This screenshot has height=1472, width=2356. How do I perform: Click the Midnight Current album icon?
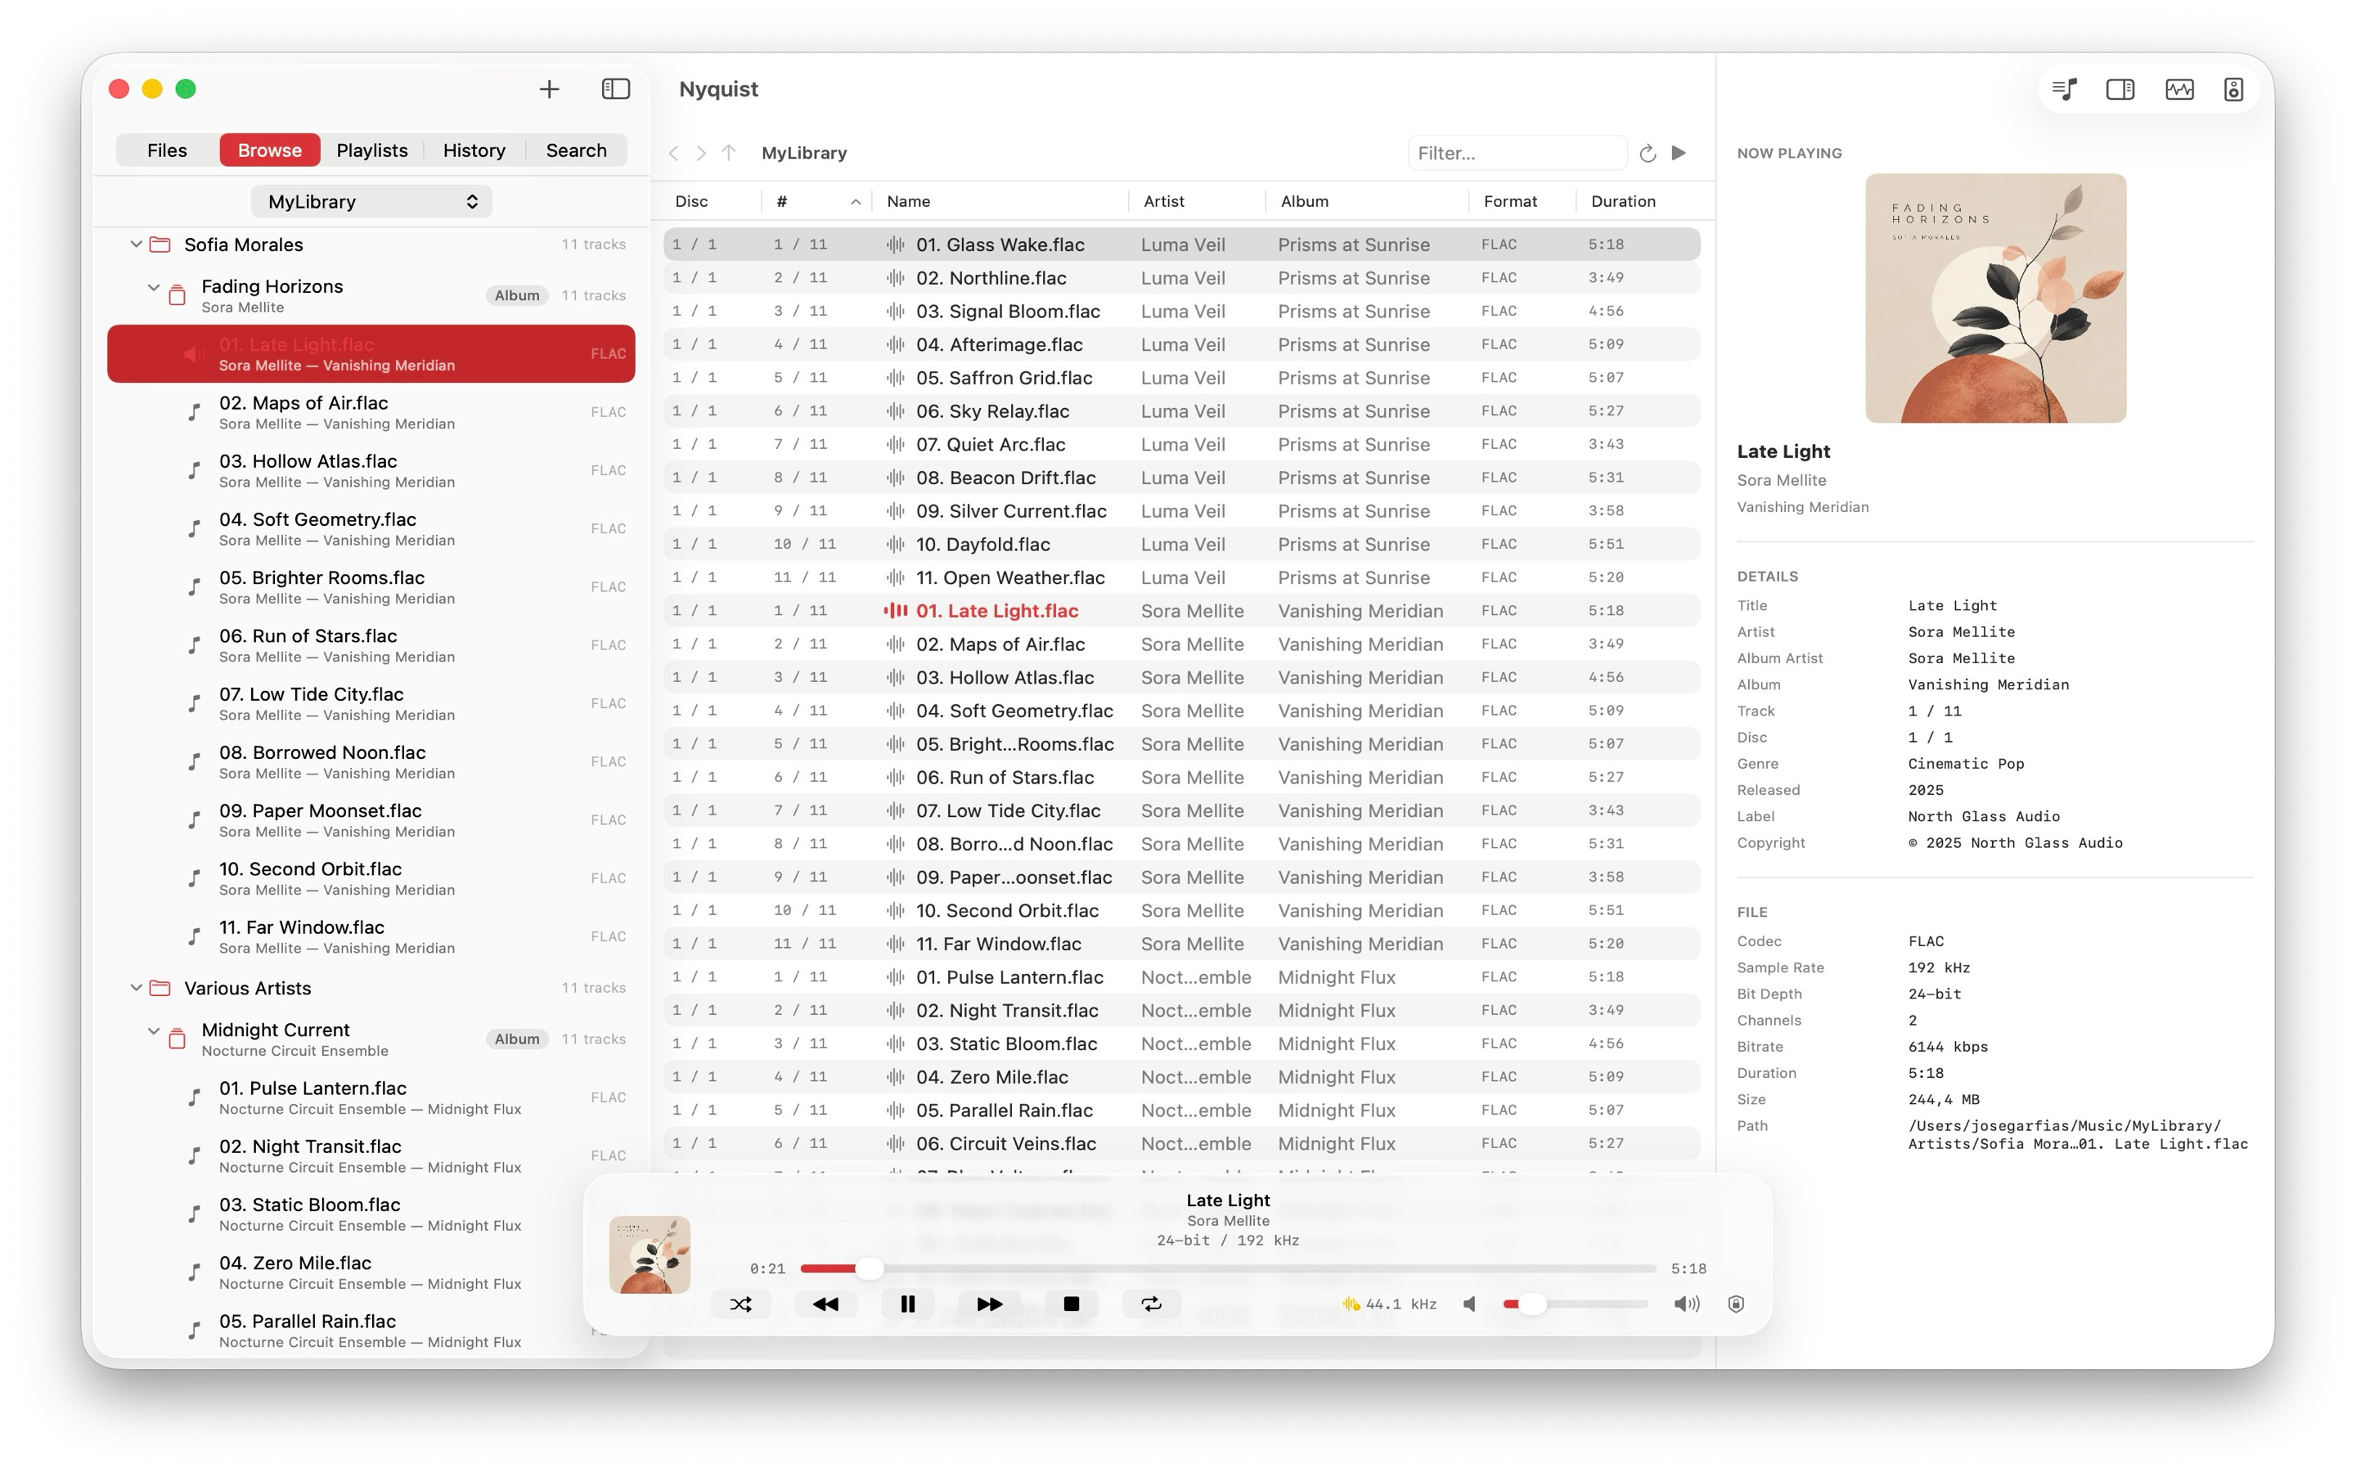point(178,1039)
